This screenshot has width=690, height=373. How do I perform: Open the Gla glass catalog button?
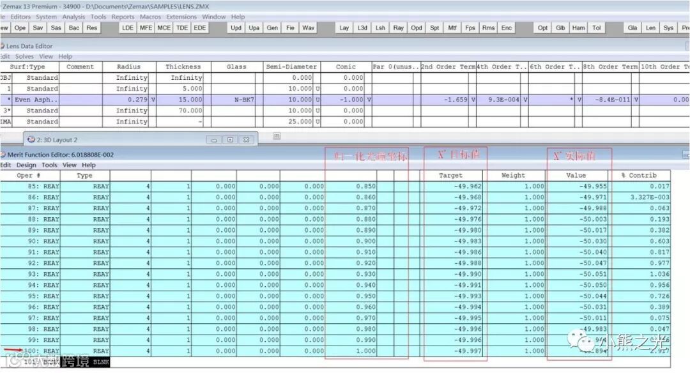click(x=632, y=27)
